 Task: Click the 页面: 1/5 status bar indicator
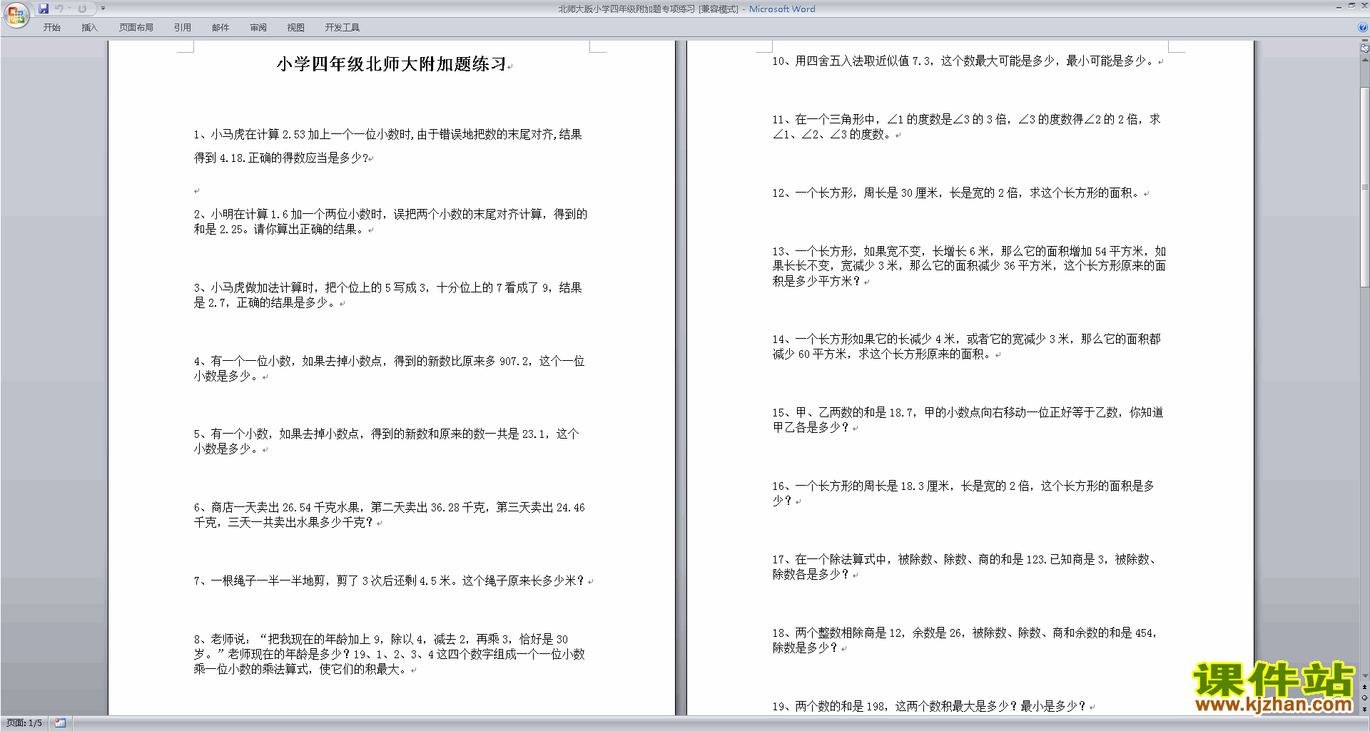24,723
